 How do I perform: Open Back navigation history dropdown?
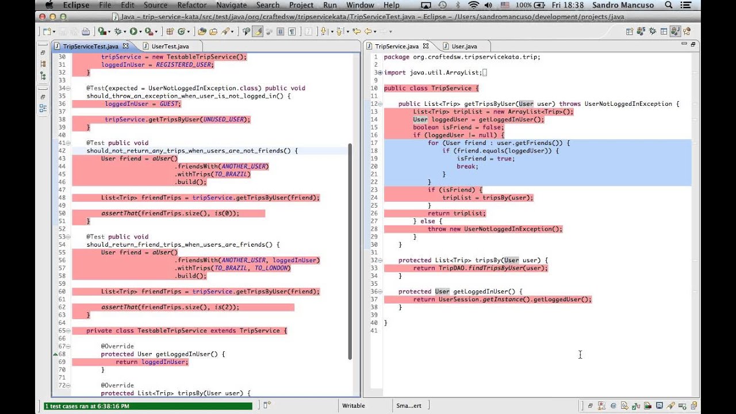click(x=375, y=32)
